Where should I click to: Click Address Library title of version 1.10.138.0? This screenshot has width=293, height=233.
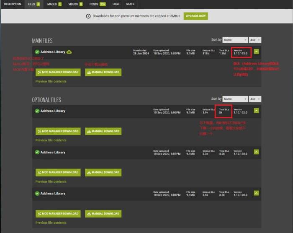pos(53,153)
